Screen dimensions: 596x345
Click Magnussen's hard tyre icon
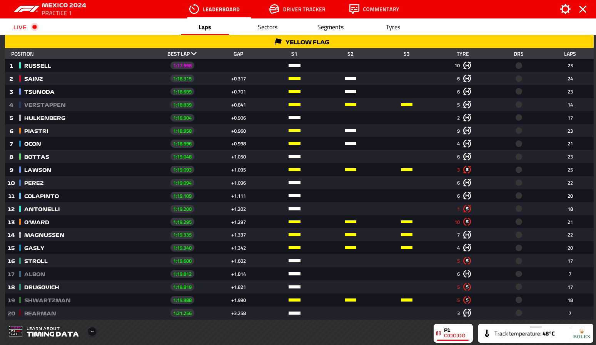[467, 235]
